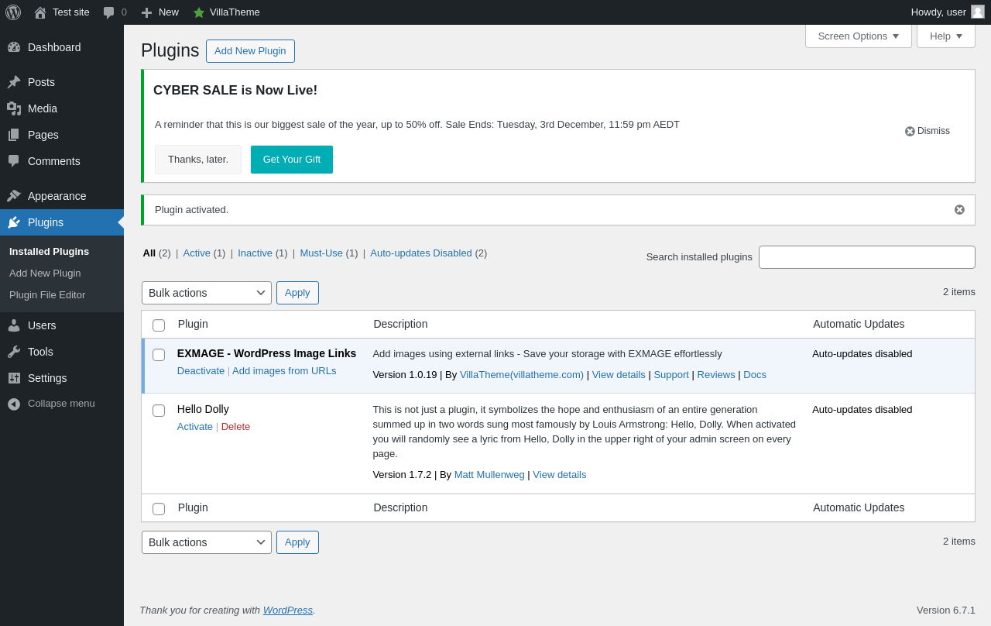Open the plus New content icon
This screenshot has width=991, height=626.
(146, 12)
